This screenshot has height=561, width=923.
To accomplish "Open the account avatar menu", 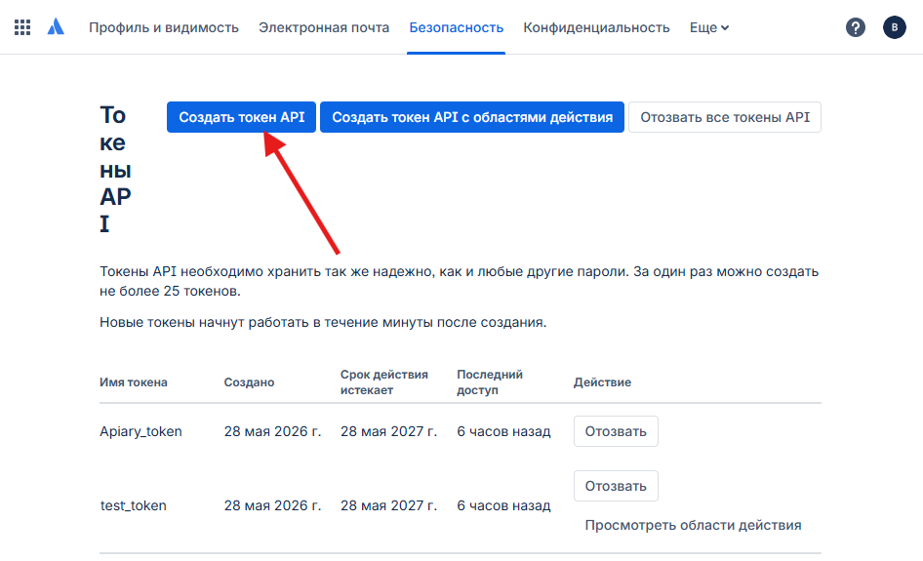I will click(894, 27).
